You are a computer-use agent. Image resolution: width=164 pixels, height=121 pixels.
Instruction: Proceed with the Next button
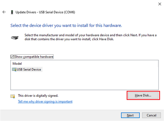click(130, 115)
